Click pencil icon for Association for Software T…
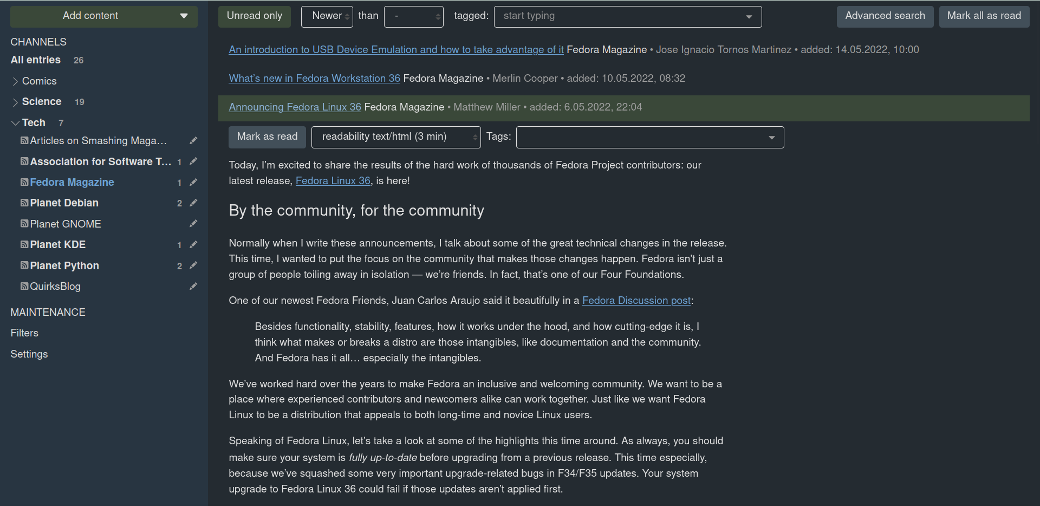Viewport: 1040px width, 506px height. click(193, 161)
